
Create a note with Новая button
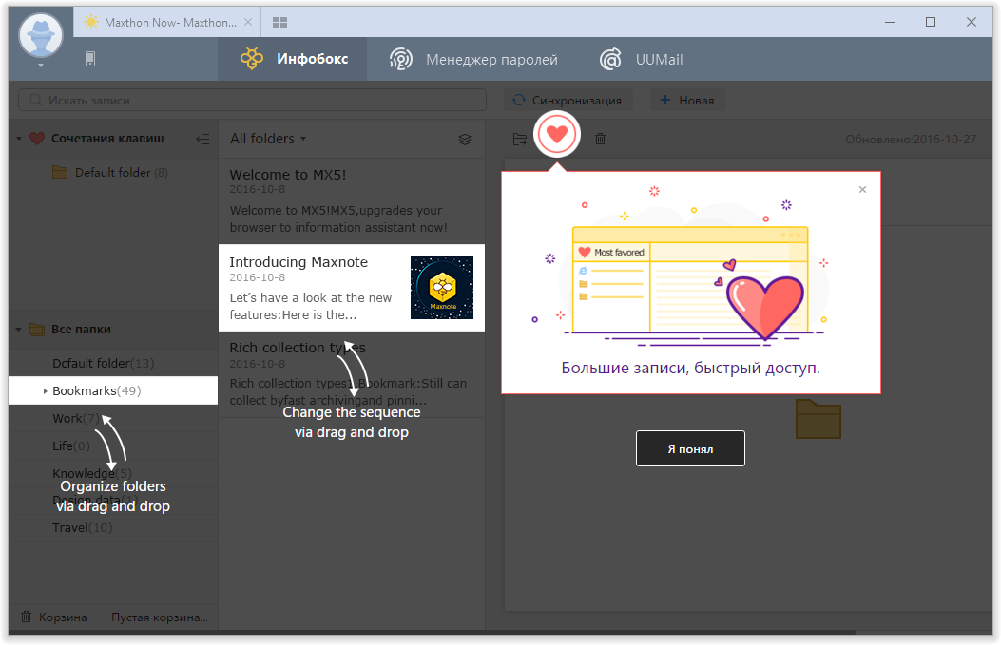[x=687, y=100]
